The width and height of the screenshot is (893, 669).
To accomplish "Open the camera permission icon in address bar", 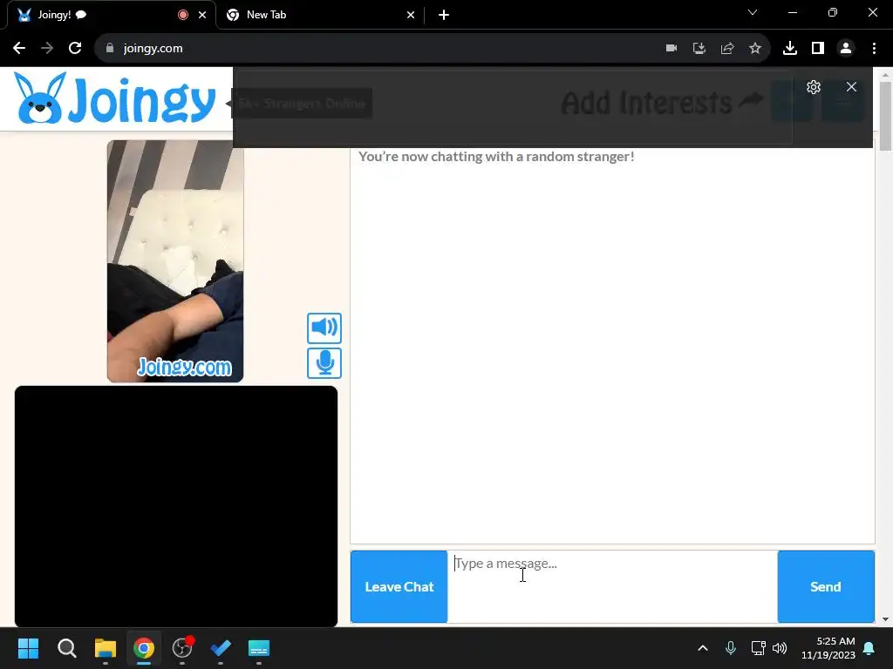I will (671, 49).
